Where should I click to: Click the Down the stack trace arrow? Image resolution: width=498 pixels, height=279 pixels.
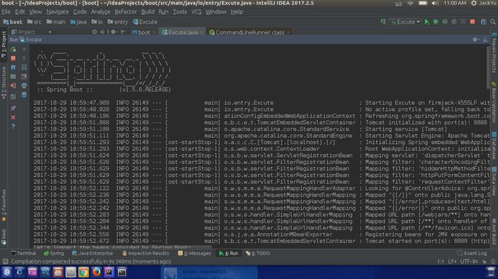(x=25, y=58)
